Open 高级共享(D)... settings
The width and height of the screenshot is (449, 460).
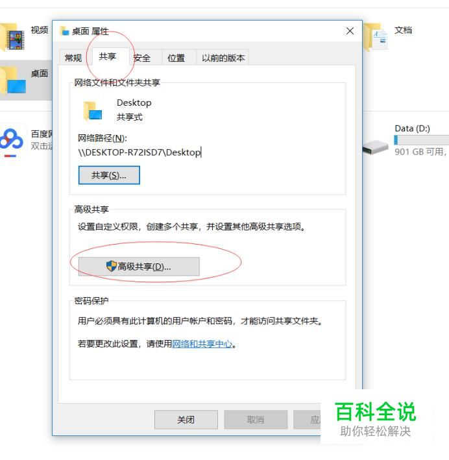(139, 267)
